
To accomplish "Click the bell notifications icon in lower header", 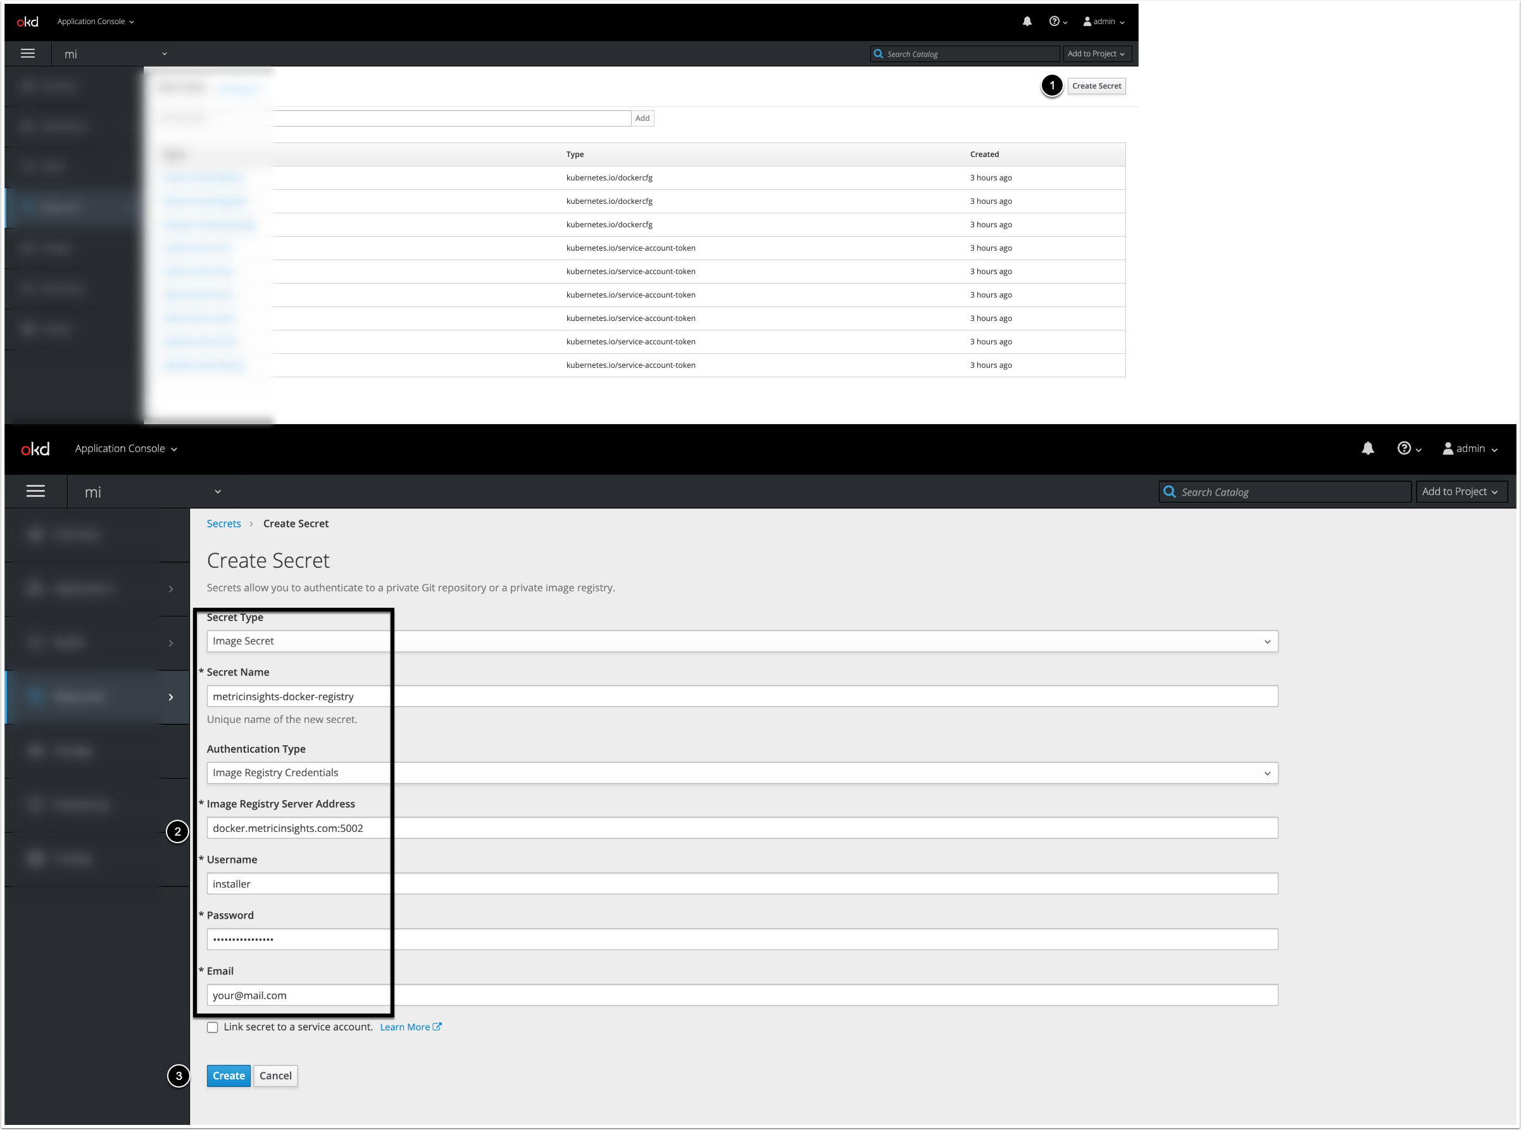I will pyautogui.click(x=1368, y=448).
